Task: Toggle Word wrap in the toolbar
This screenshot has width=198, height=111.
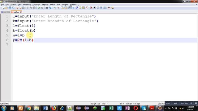Action: pos(70,8)
